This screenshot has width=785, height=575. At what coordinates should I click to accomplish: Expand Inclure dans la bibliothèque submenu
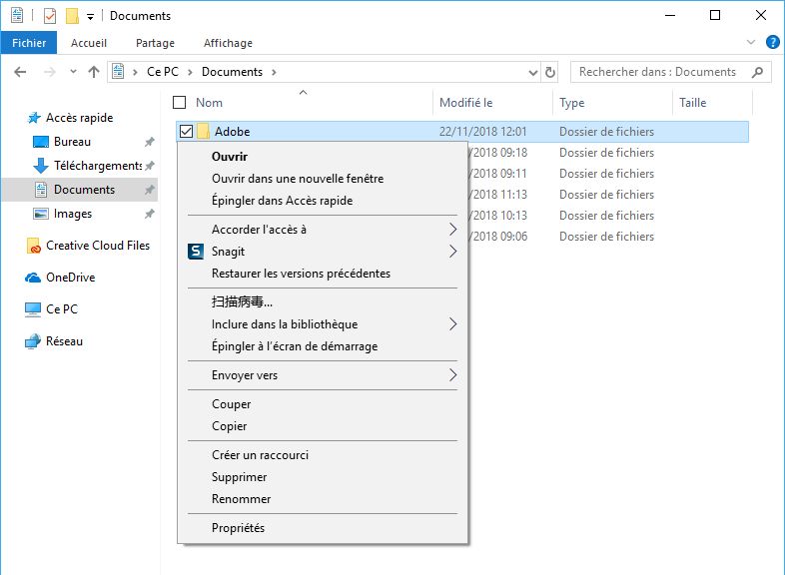click(x=323, y=324)
